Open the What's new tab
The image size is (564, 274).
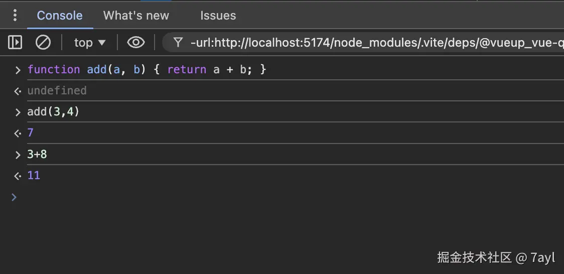(x=136, y=16)
